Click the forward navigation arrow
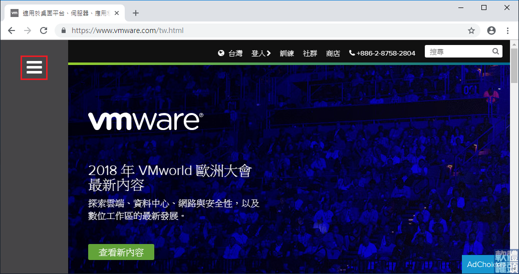The width and height of the screenshot is (519, 274). (x=28, y=30)
